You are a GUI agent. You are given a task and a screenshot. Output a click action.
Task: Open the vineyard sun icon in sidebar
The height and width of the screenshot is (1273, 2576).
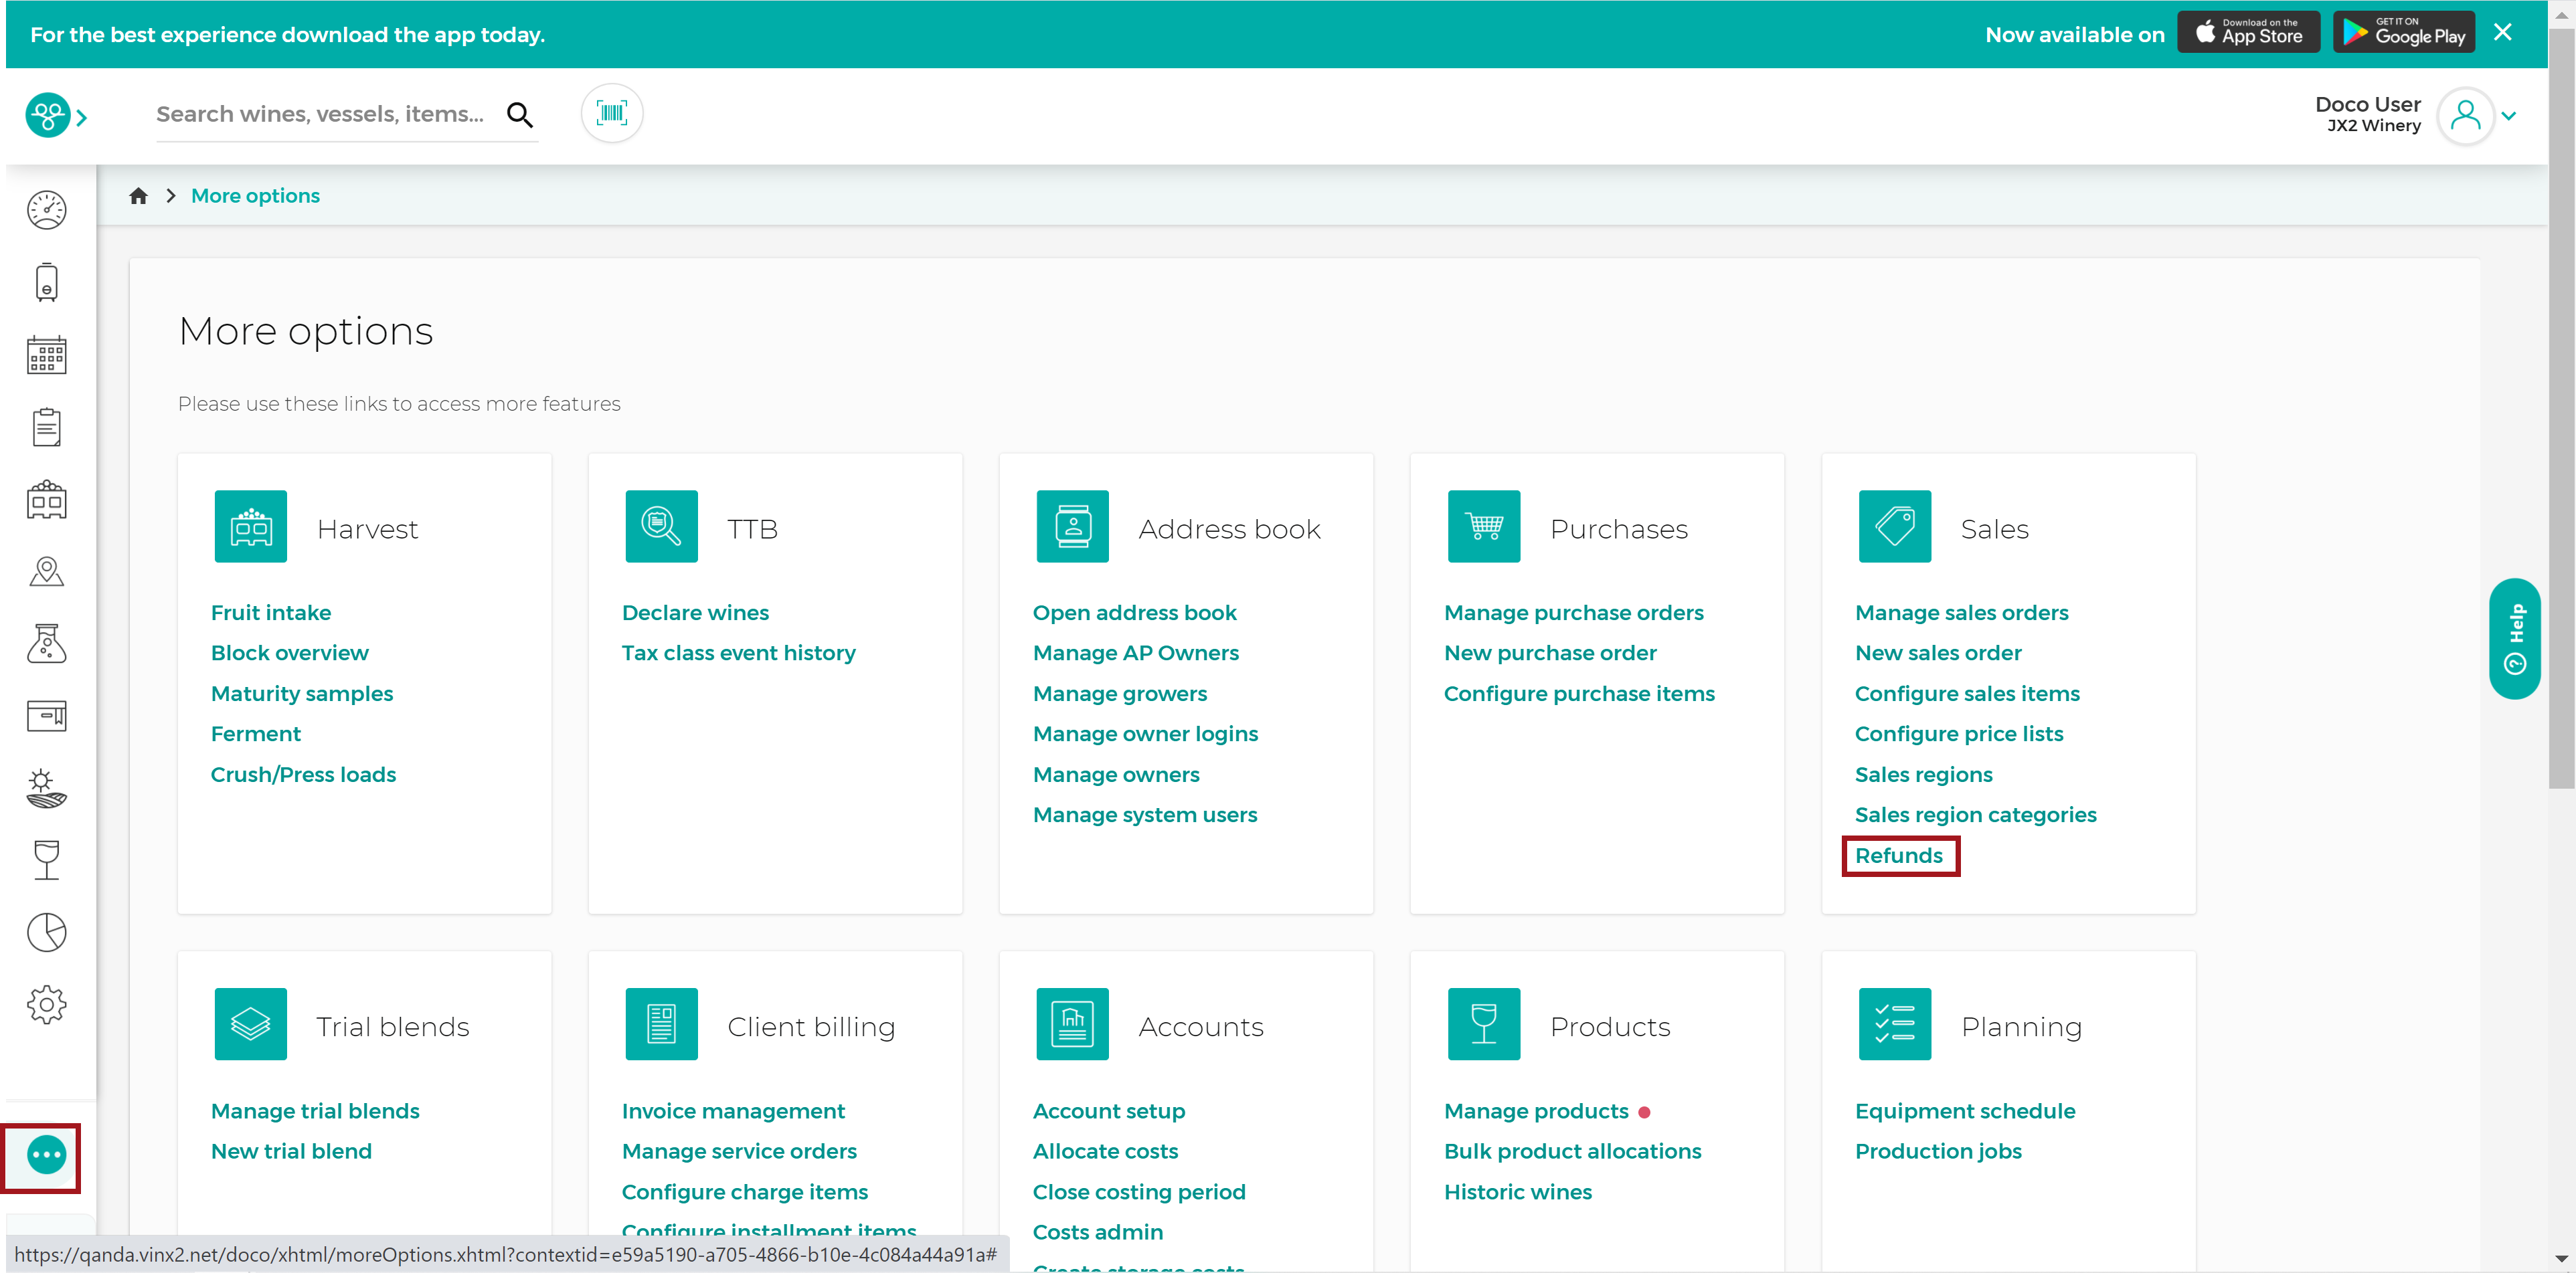(x=47, y=787)
